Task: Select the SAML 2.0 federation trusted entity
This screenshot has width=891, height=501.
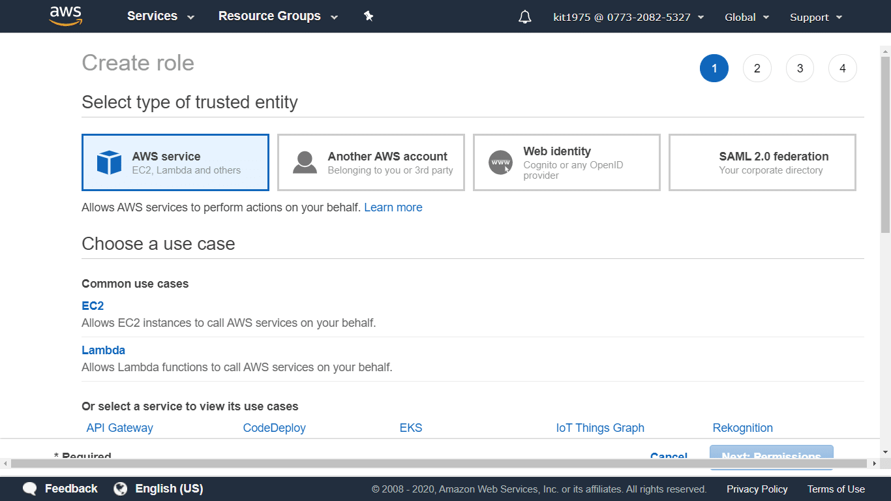Action: point(762,162)
